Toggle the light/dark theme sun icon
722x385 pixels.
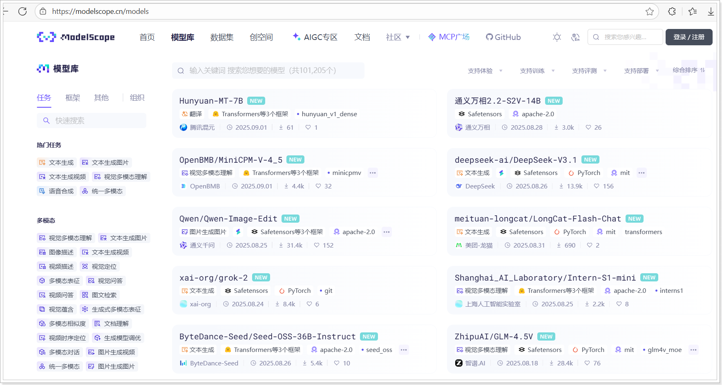click(557, 37)
